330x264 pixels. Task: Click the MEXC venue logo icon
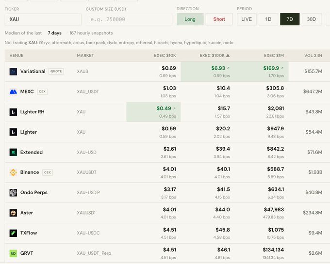(x=13, y=92)
